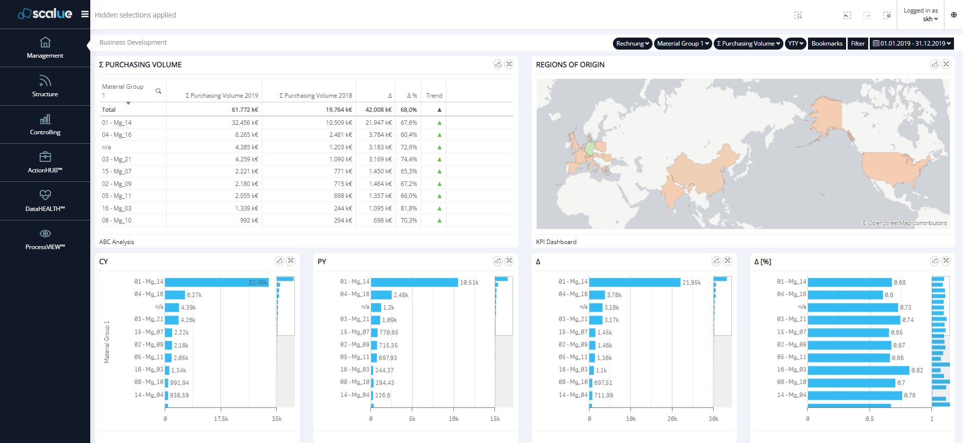This screenshot has width=963, height=443.
Task: Step back one selection
Action: tap(847, 16)
